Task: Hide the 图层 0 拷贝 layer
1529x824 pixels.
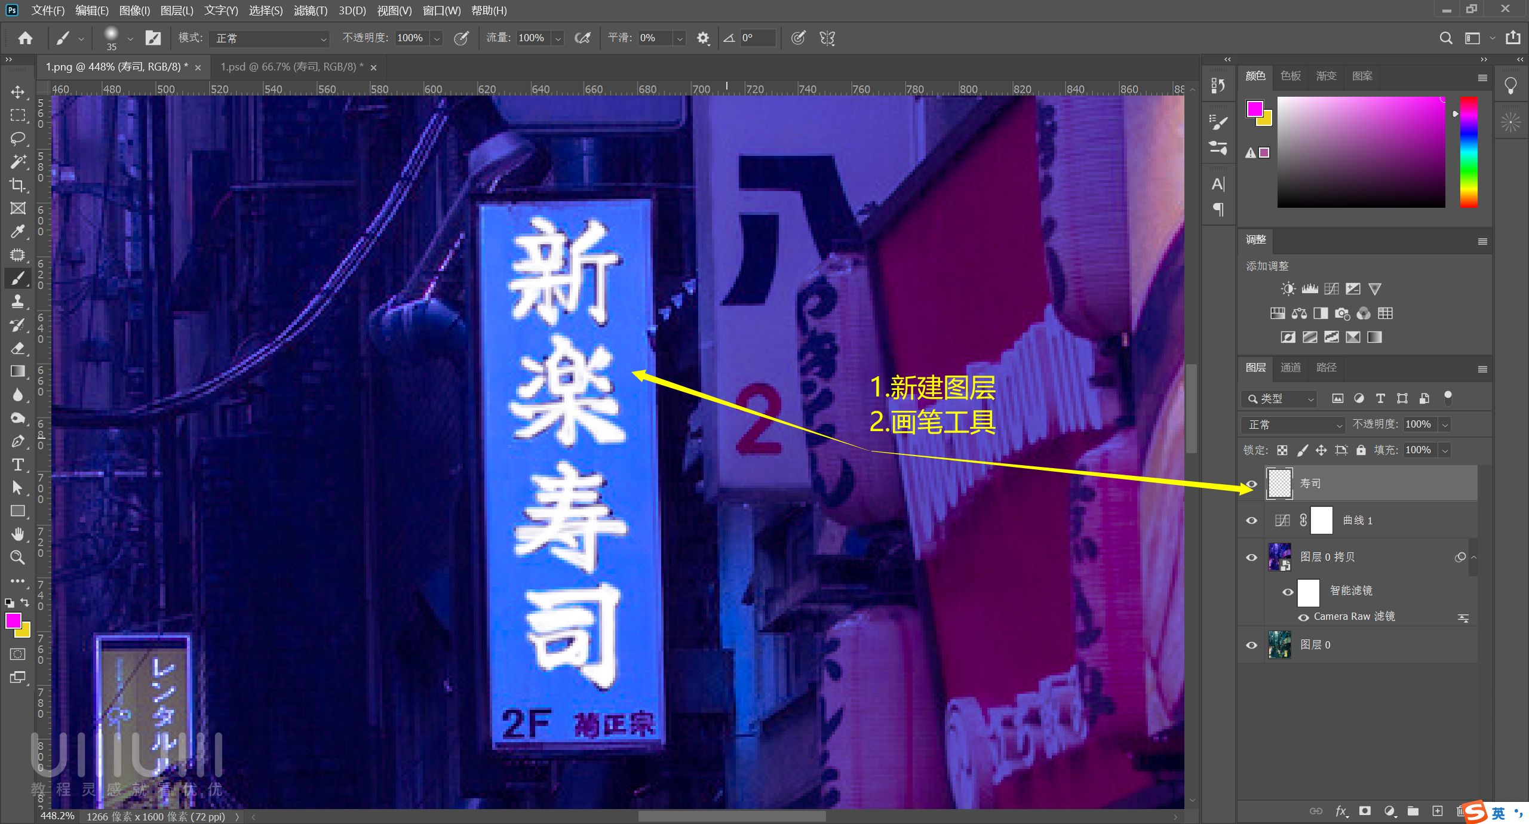Action: click(1251, 557)
